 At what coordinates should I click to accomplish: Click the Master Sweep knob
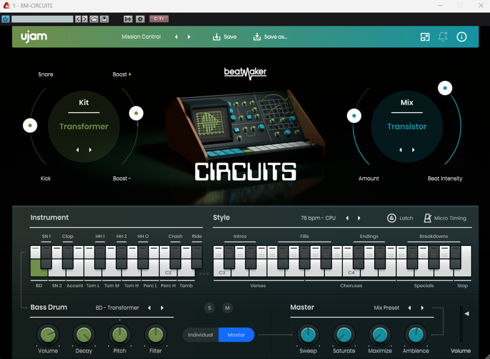308,335
